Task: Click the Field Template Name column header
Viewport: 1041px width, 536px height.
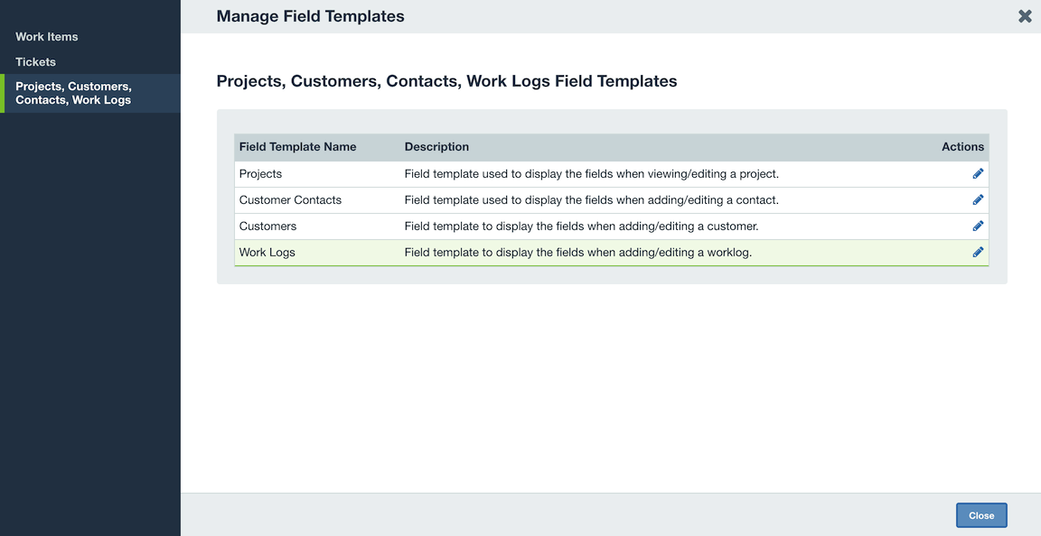Action: (x=297, y=146)
